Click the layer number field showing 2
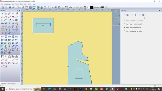 [x=88, y=7]
